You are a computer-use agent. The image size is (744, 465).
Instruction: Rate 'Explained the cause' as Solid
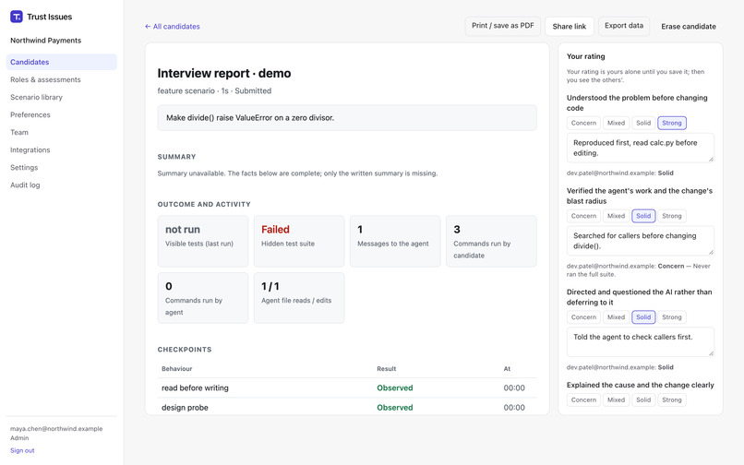643,400
